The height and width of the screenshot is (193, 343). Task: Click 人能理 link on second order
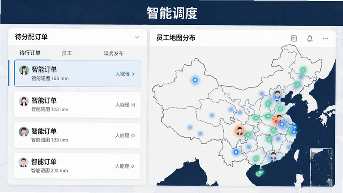122,105
